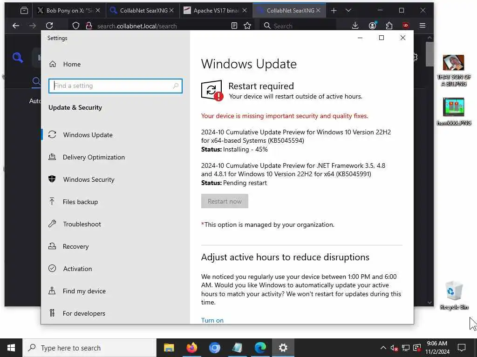Image resolution: width=477 pixels, height=357 pixels.
Task: Toggle reader view in Firefox
Action: point(234,26)
